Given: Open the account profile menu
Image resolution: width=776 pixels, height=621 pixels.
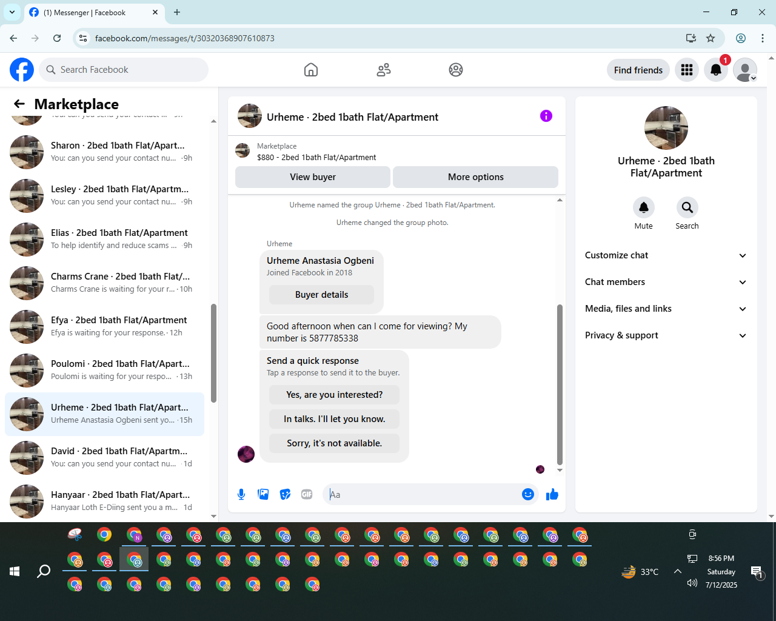Looking at the screenshot, I should point(745,70).
